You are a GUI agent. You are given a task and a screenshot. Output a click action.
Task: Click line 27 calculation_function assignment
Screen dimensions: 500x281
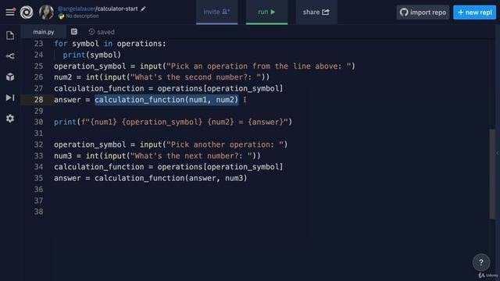point(169,88)
